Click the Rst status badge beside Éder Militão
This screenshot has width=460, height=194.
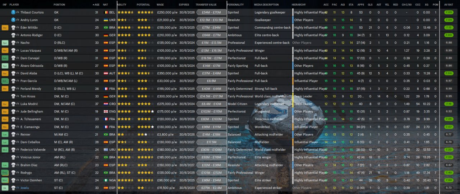click(x=5, y=27)
